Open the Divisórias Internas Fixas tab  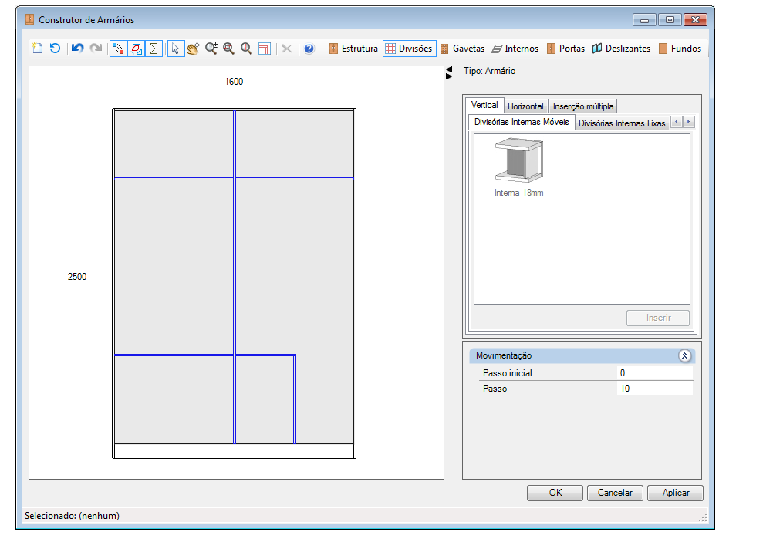(622, 123)
